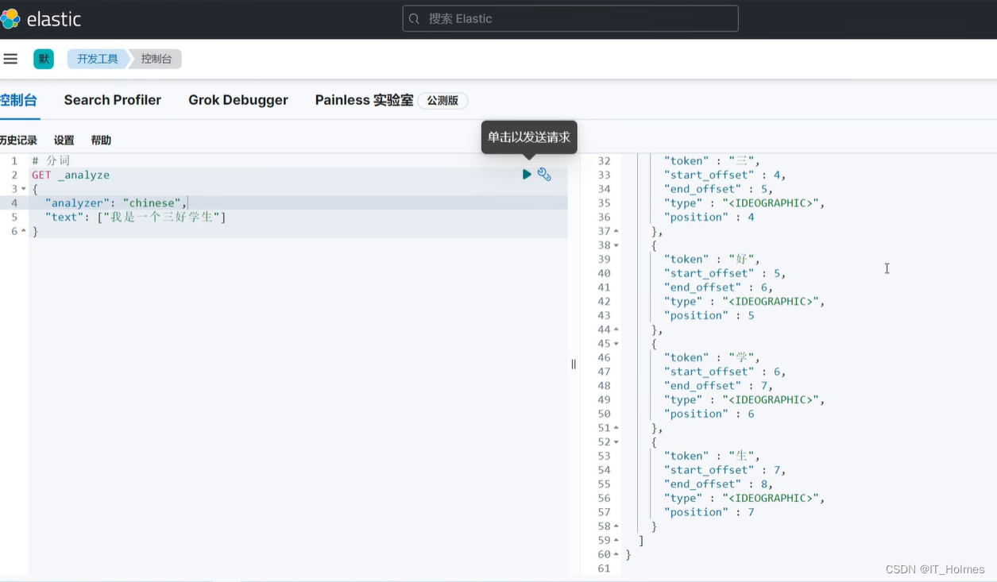This screenshot has width=997, height=582.
Task: Open the 默 space avatar
Action: 44,59
